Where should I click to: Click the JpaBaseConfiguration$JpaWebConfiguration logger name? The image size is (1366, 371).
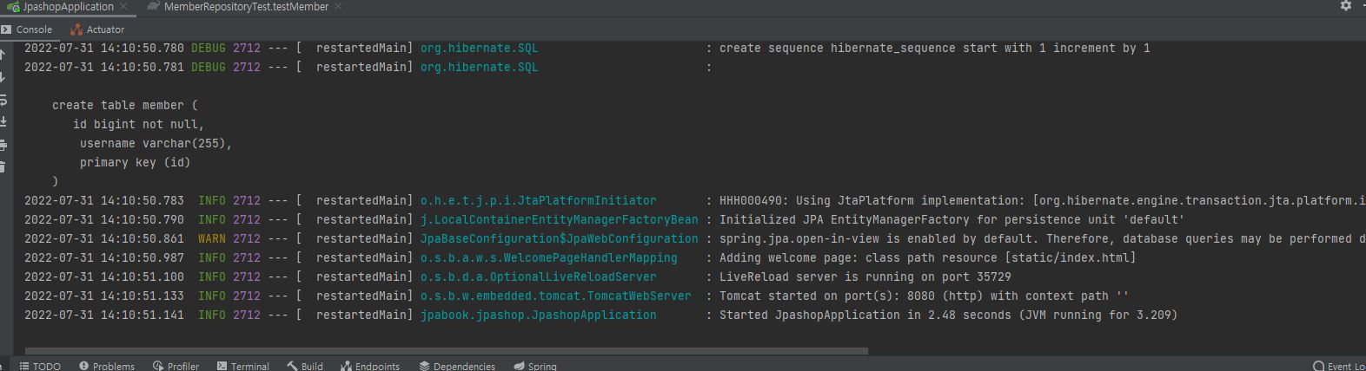(x=560, y=238)
